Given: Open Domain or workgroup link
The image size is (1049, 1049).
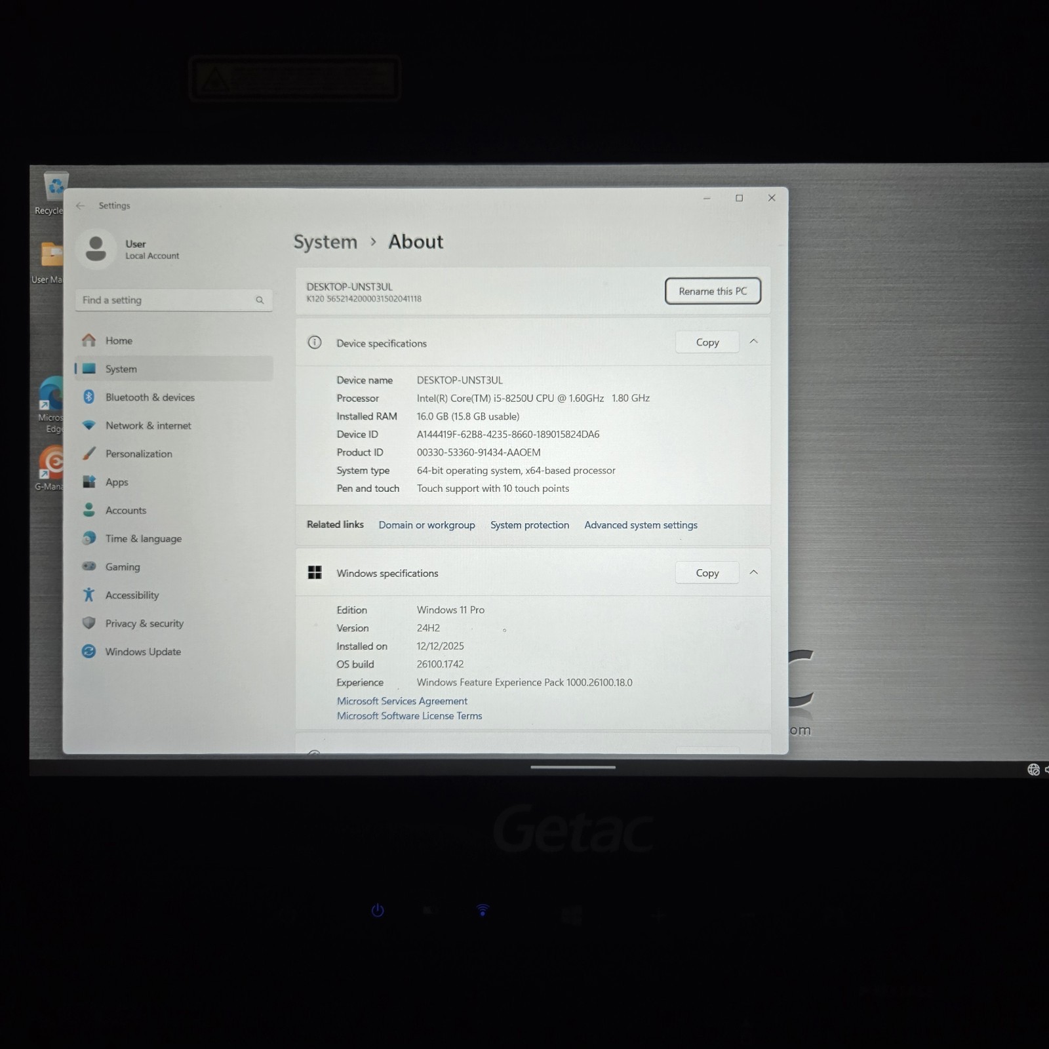Looking at the screenshot, I should tap(427, 525).
